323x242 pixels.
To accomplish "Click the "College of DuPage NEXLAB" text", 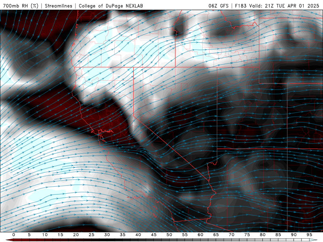I will (111, 6).
